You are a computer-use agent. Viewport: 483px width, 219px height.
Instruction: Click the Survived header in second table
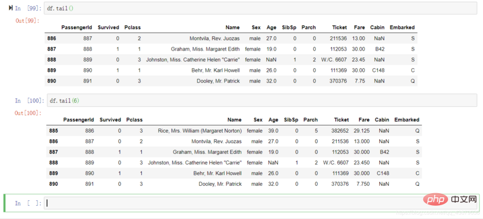click(110, 120)
